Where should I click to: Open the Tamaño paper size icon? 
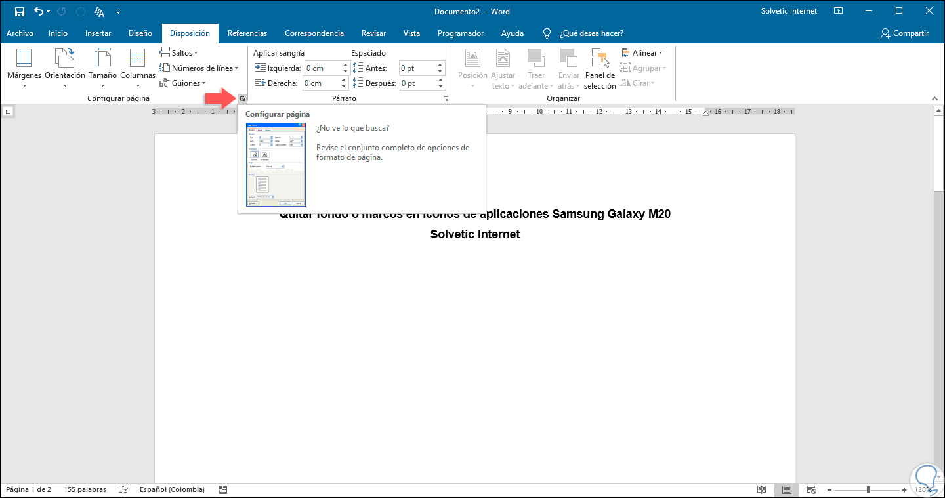pyautogui.click(x=102, y=59)
